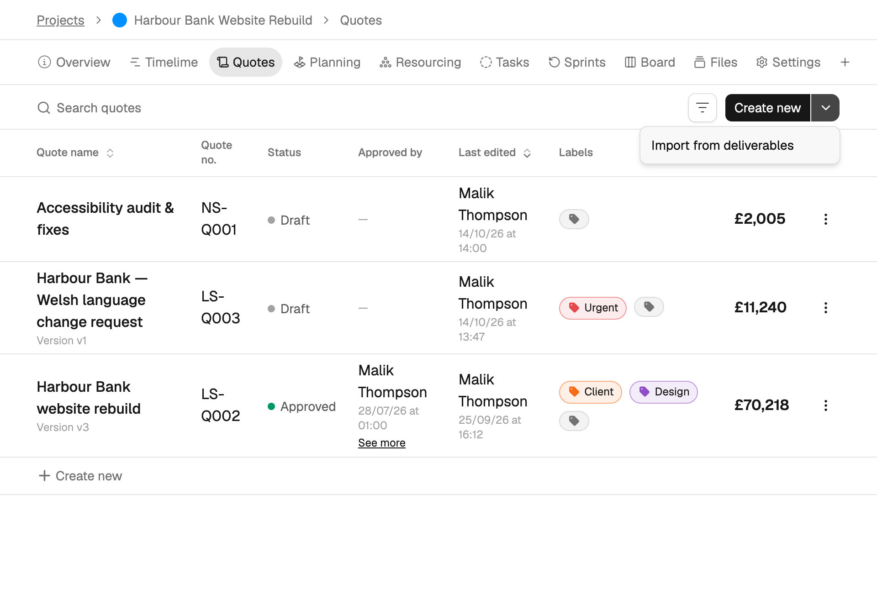Open the filter options icon

tap(702, 108)
